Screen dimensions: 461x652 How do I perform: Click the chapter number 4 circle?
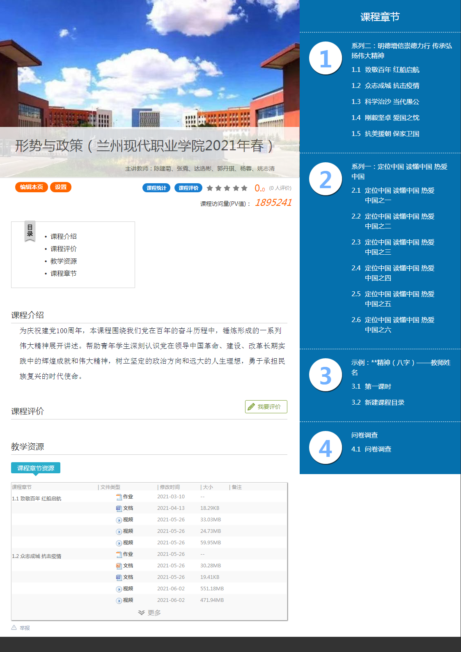point(325,447)
